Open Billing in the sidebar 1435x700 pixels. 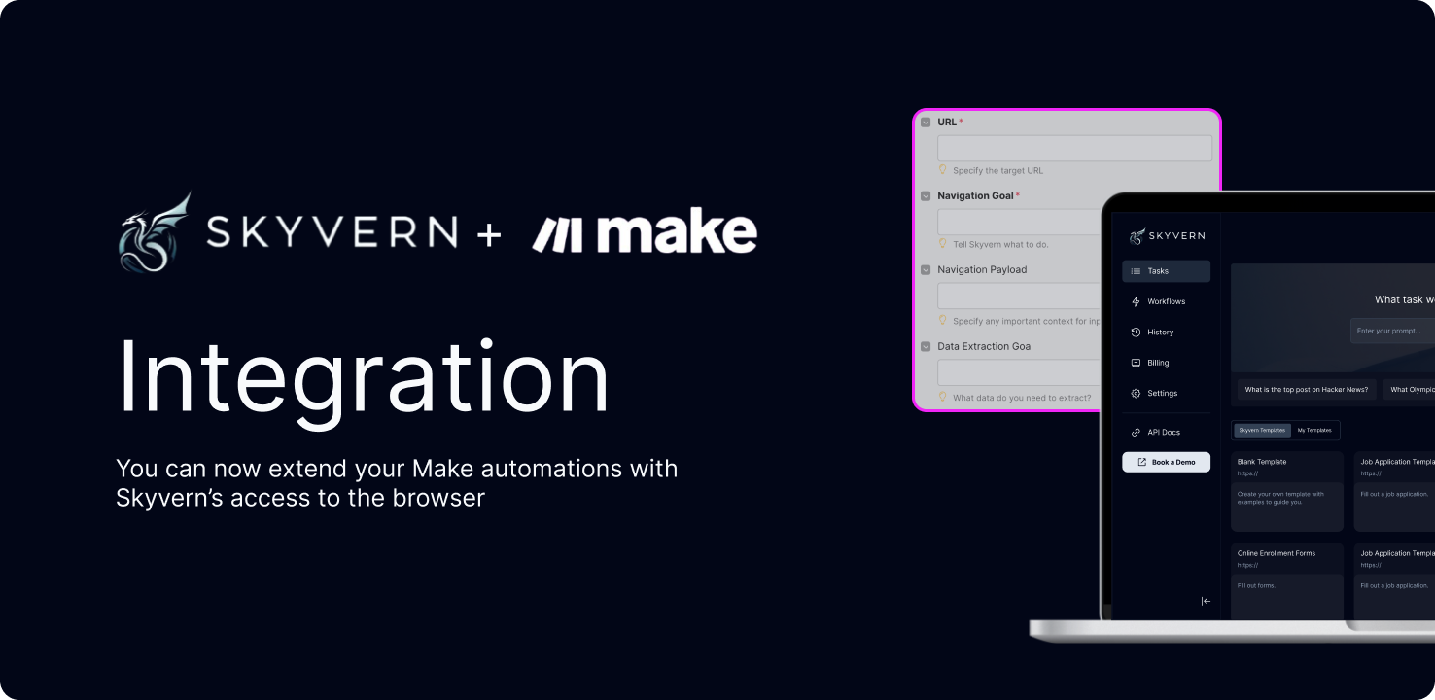(1166, 363)
